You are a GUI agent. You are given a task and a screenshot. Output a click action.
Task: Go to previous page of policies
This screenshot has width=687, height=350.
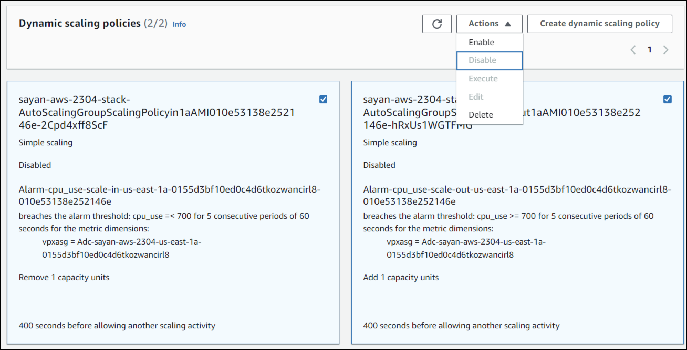pos(633,50)
